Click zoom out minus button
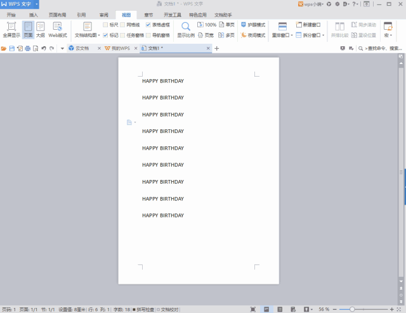The height and width of the screenshot is (313, 406). coord(335,309)
